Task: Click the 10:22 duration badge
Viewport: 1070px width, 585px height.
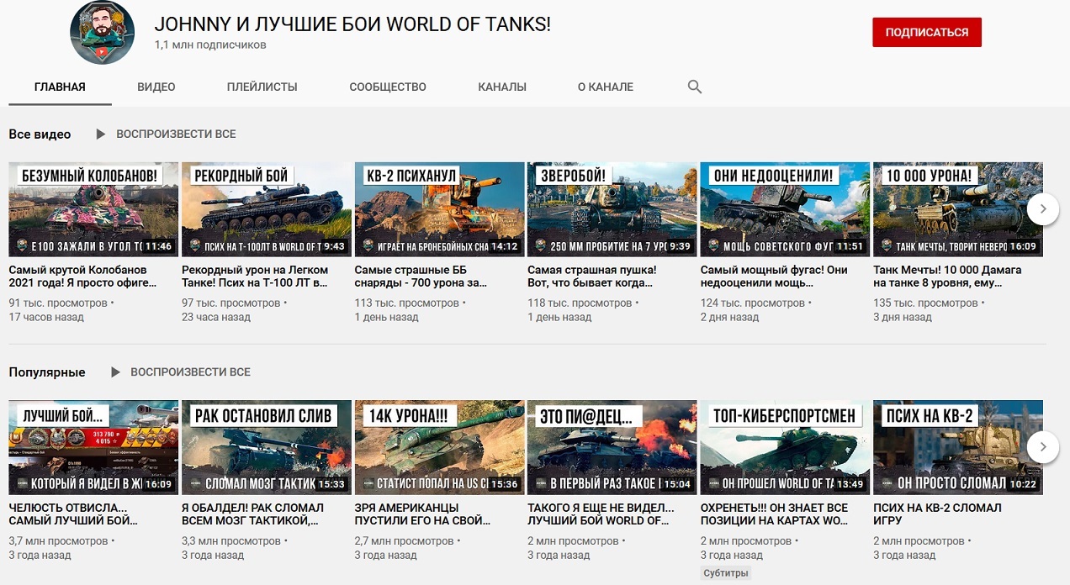Action: (1023, 484)
